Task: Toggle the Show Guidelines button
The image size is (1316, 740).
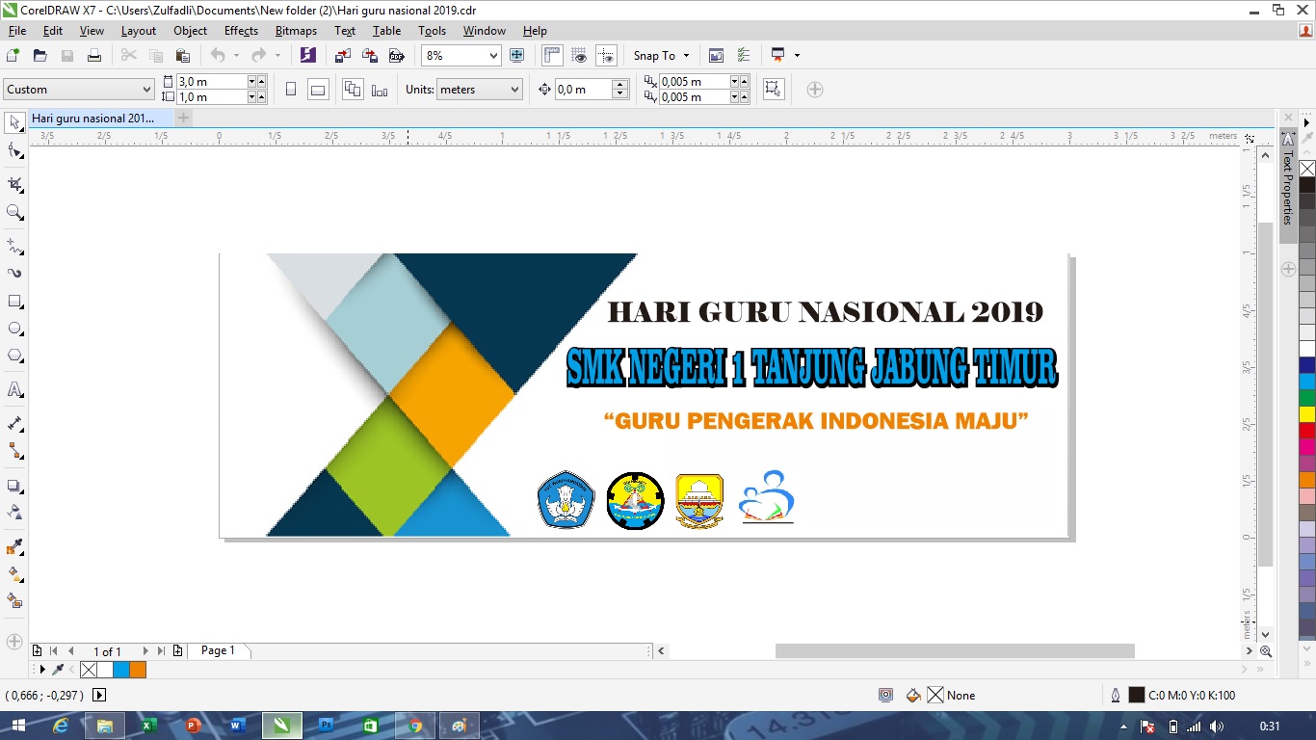Action: (606, 56)
